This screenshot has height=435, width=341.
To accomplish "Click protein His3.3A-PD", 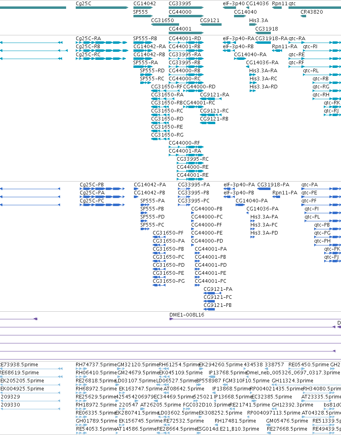I will (x=264, y=233).
